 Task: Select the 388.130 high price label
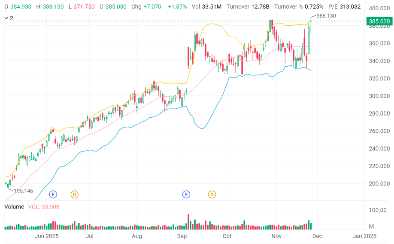tap(326, 16)
